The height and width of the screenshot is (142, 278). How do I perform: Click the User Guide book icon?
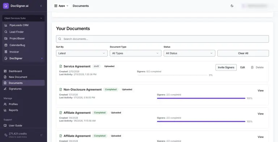pyautogui.click(x=5, y=125)
